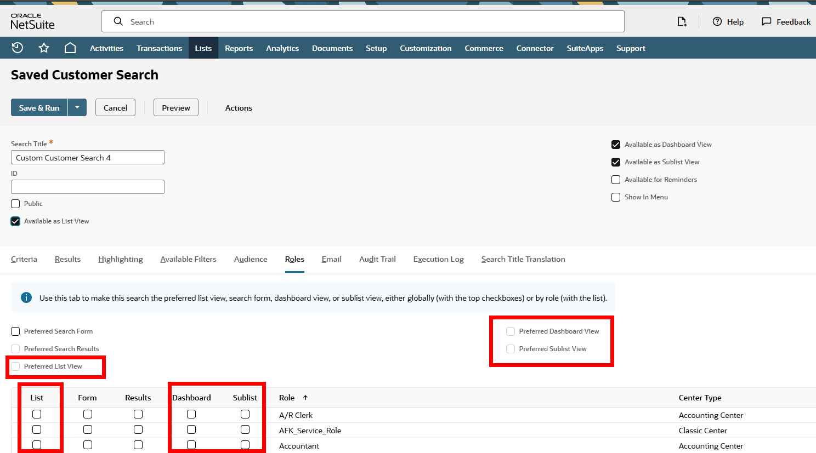816x453 pixels.
Task: Check Available for Reminders
Action: pyautogui.click(x=615, y=179)
